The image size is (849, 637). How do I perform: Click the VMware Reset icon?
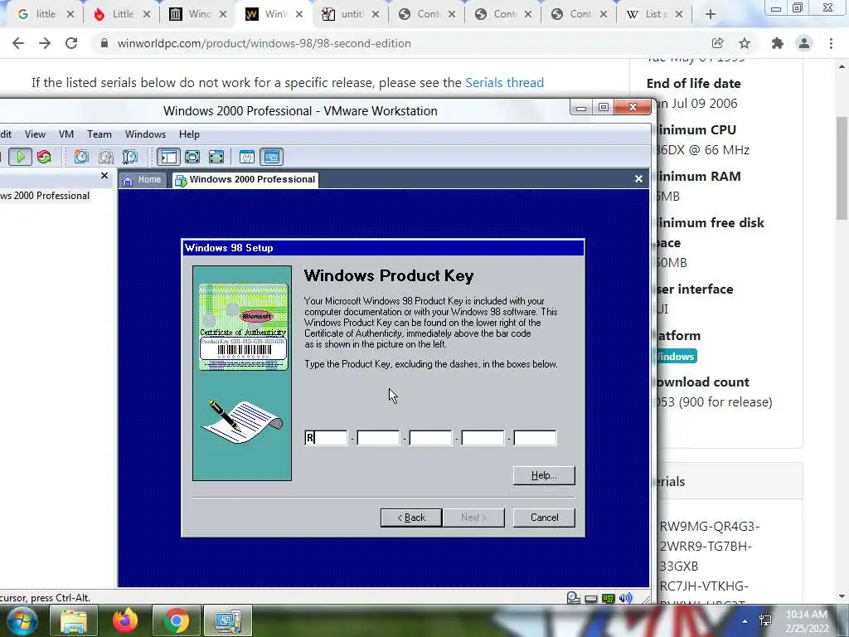pyautogui.click(x=44, y=157)
